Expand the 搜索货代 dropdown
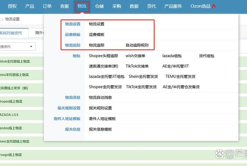Screen dimensions: 247x166 pyautogui.click(x=18, y=47)
